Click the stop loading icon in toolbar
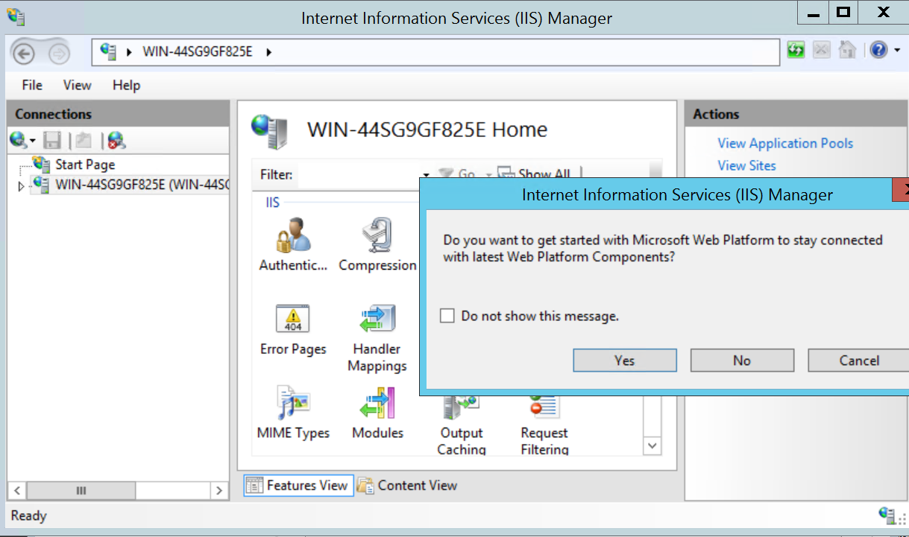909x537 pixels. pos(821,51)
